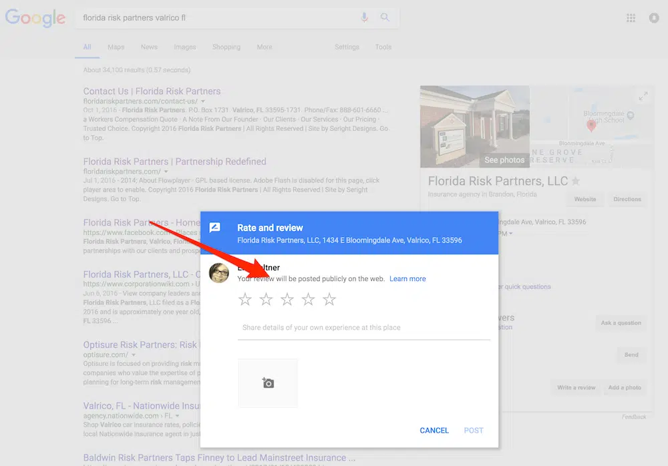
Task: Click the Directions button
Action: [x=627, y=199]
